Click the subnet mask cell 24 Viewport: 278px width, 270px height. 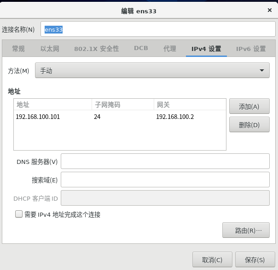97,117
